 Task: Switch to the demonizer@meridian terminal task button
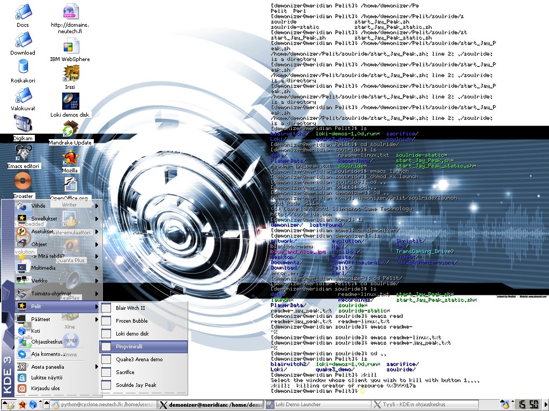(211, 405)
